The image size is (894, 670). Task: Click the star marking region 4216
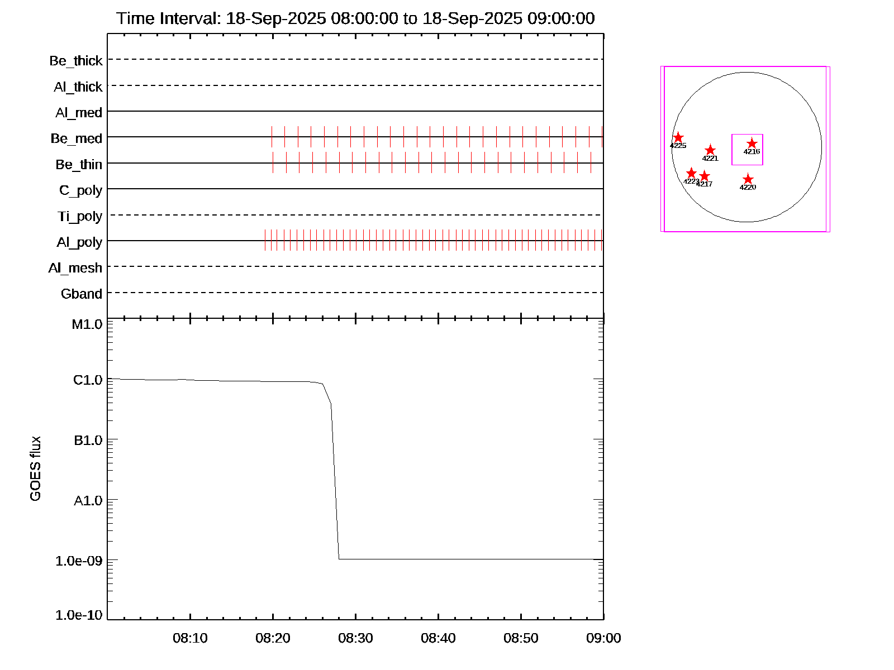coord(752,143)
